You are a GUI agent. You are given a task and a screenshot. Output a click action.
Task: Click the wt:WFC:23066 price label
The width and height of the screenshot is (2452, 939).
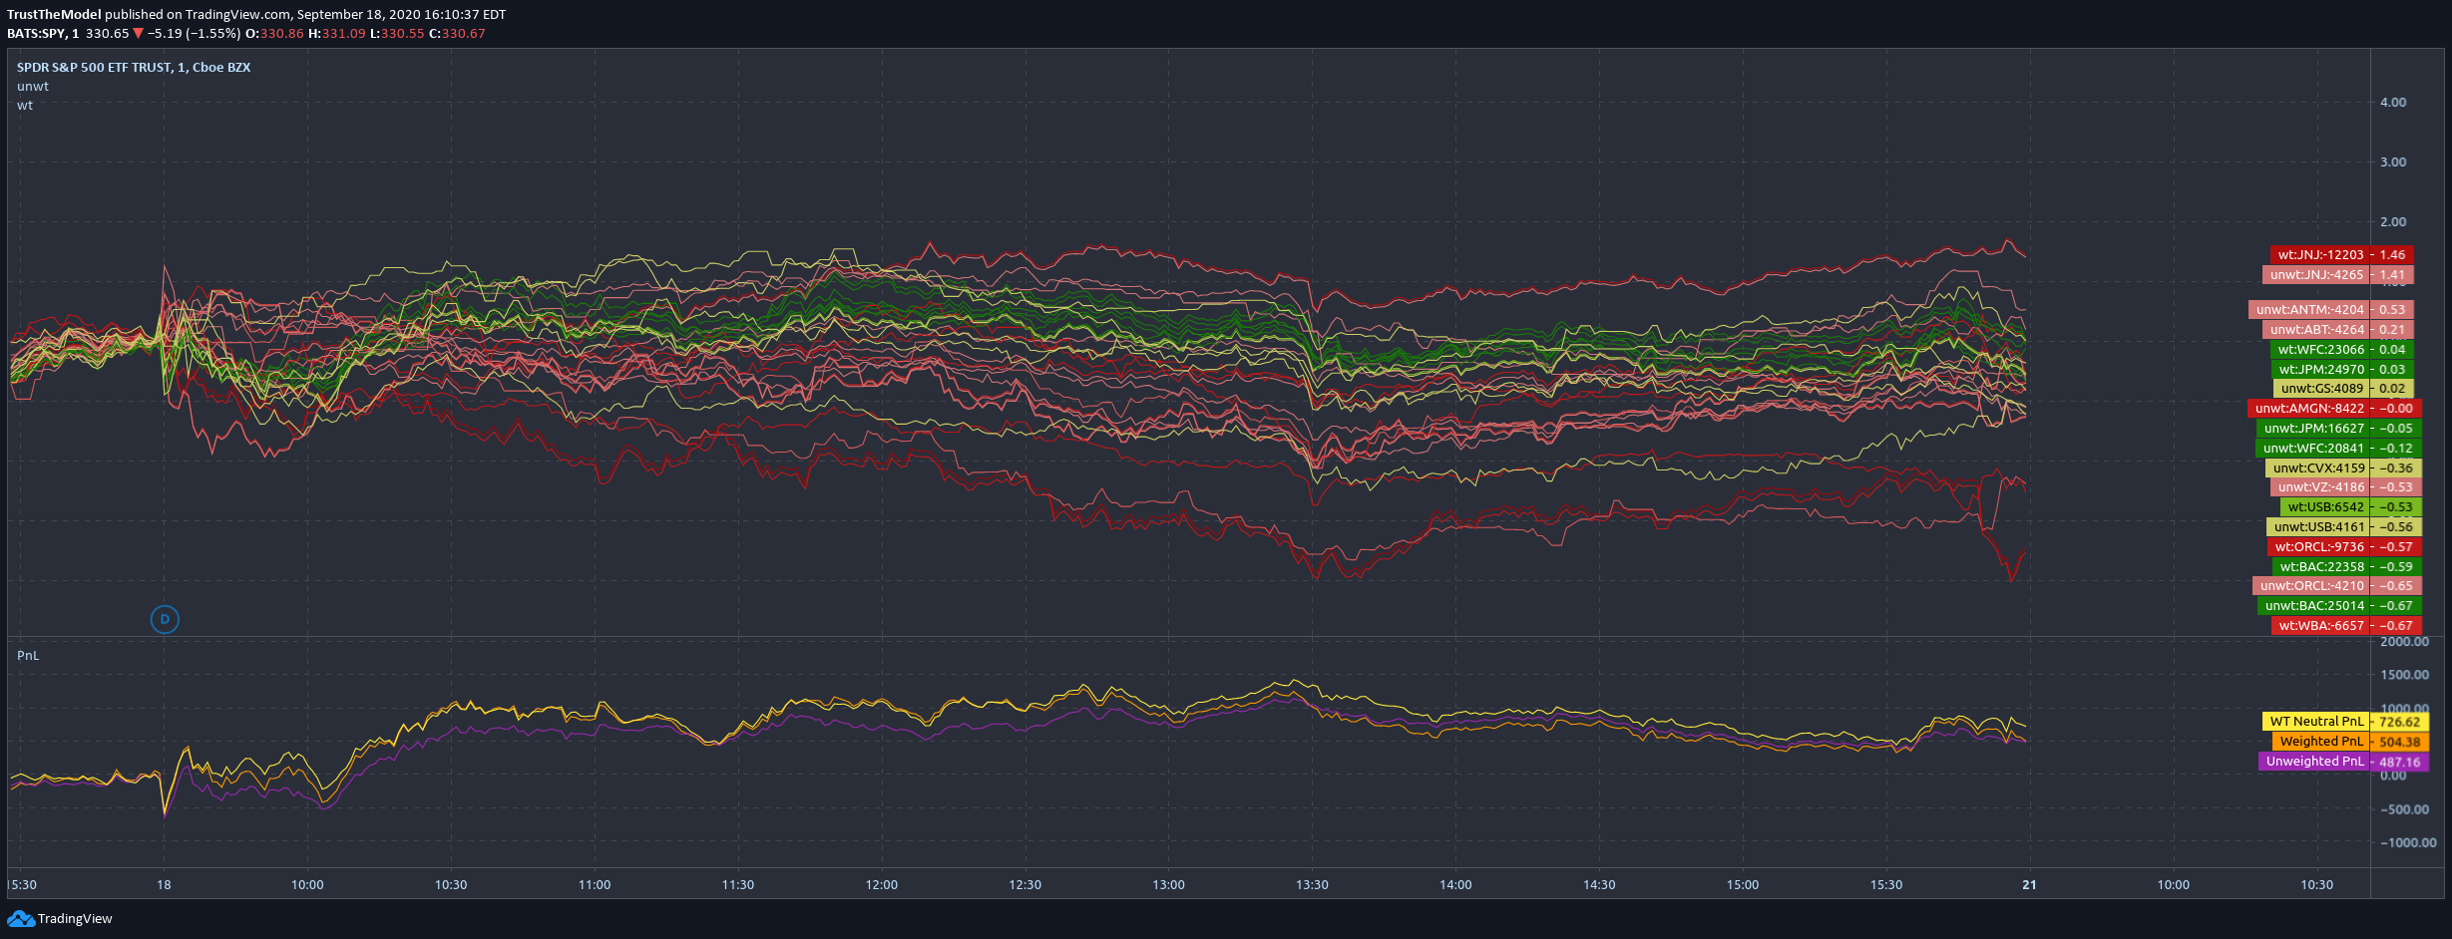2341,349
